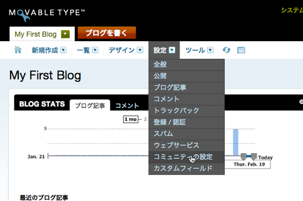Click the tall blue bar in chart
The image size is (303, 201).
click(x=236, y=142)
